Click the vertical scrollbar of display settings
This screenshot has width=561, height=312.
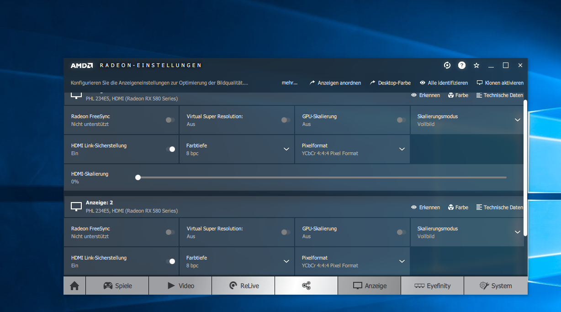pos(526,167)
